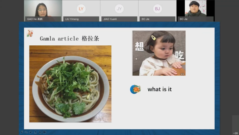
Task: Click the JY avatar circle
Action: [x=119, y=9]
